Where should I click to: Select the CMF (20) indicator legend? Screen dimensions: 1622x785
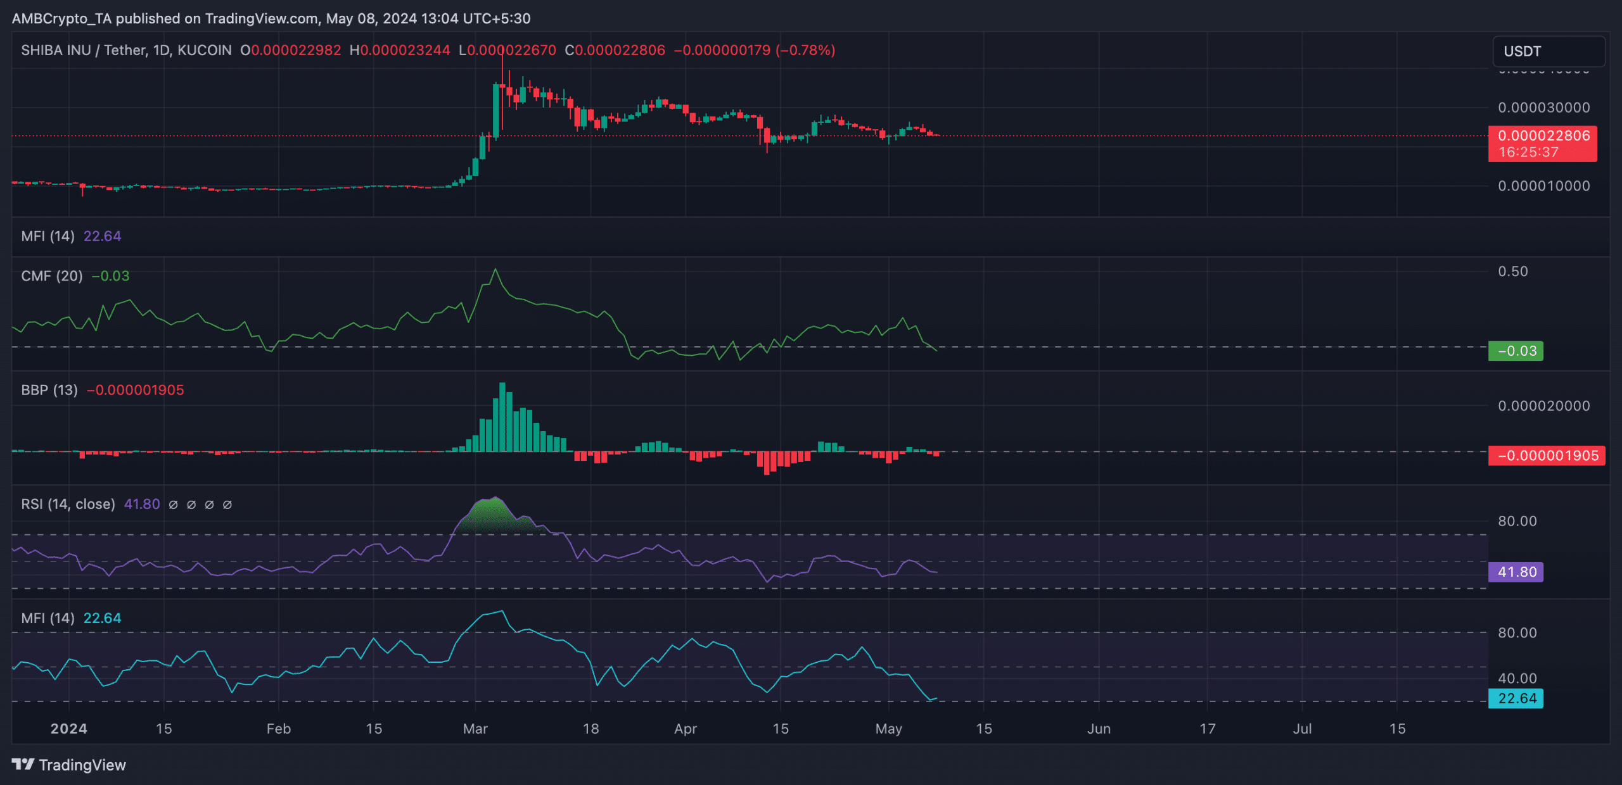pyautogui.click(x=52, y=276)
